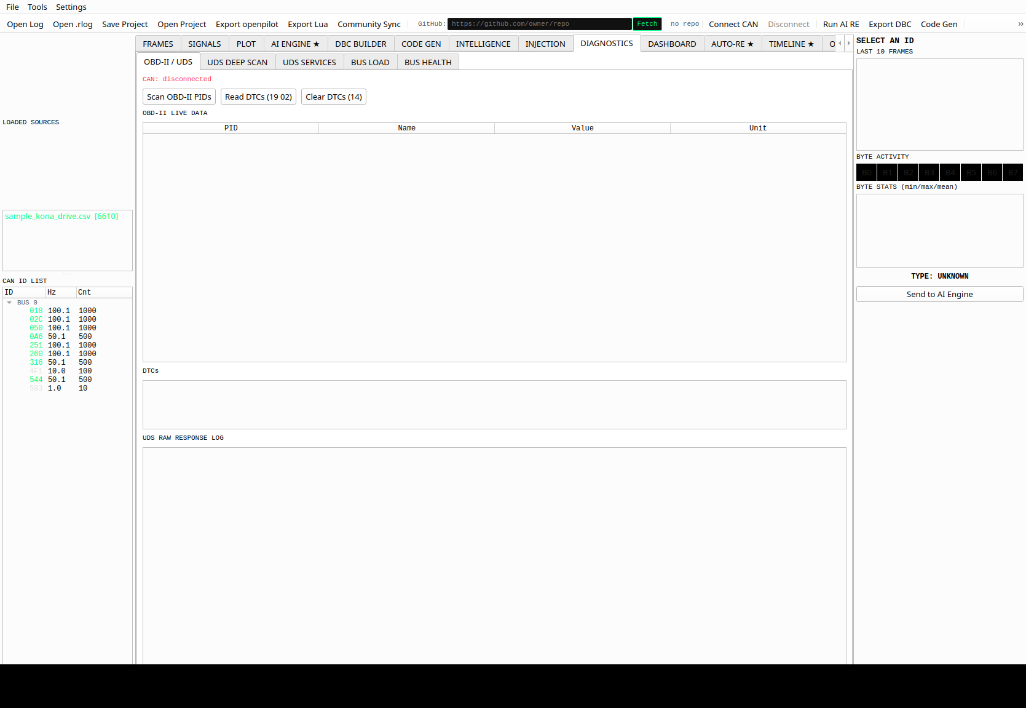Switch to the TIMELINE tab
The height and width of the screenshot is (708, 1026).
[791, 44]
